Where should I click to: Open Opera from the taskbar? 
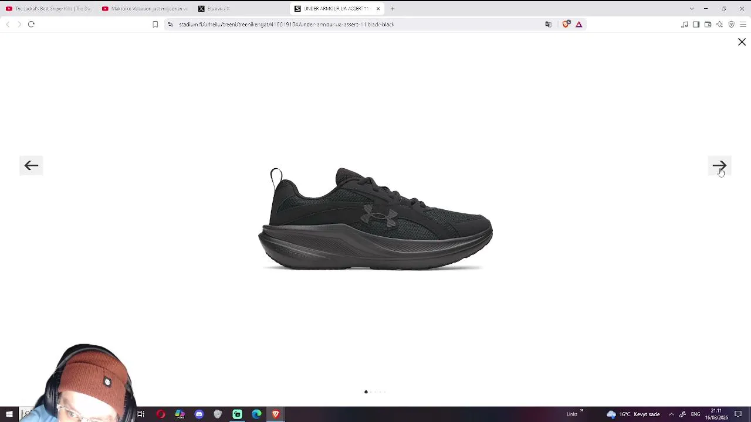pos(161,414)
